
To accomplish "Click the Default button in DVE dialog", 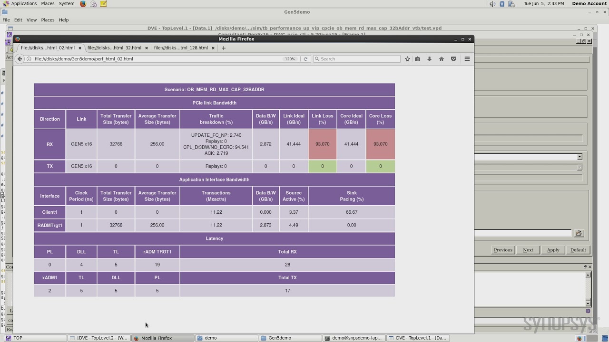I will coord(578,250).
